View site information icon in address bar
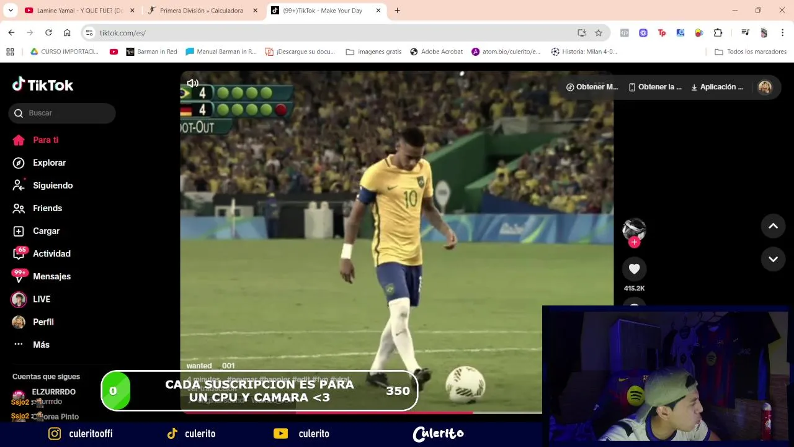The height and width of the screenshot is (447, 794). pyautogui.click(x=89, y=32)
